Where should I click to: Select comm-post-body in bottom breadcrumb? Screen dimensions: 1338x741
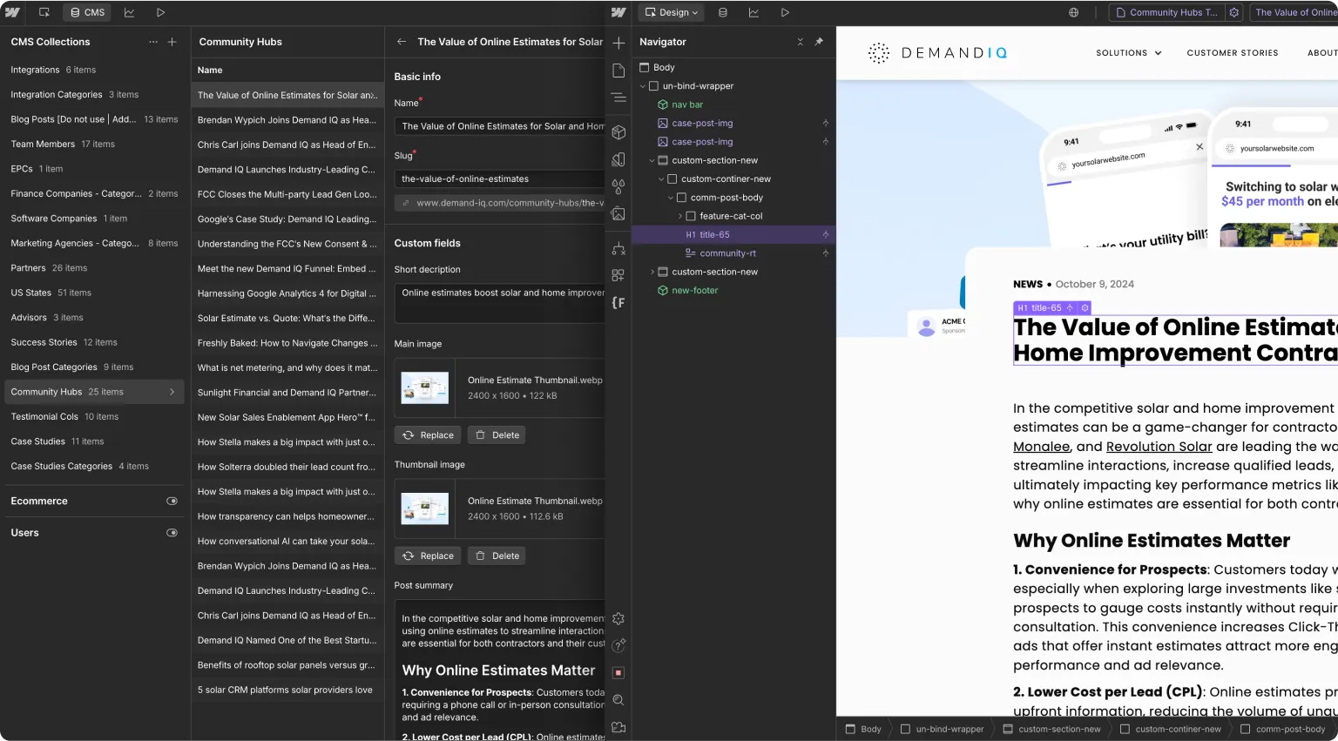click(x=1282, y=729)
